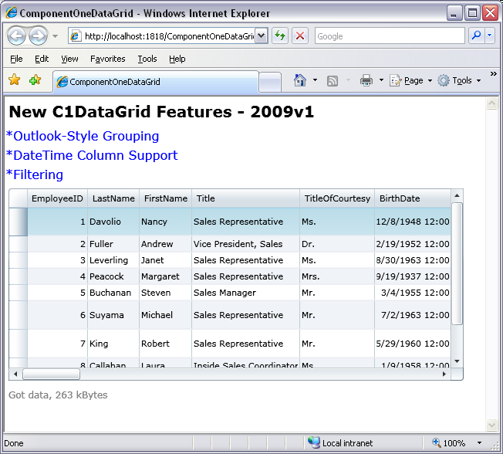Click the grid scroll down arrow
The width and height of the screenshot is (503, 454).
coord(457,361)
